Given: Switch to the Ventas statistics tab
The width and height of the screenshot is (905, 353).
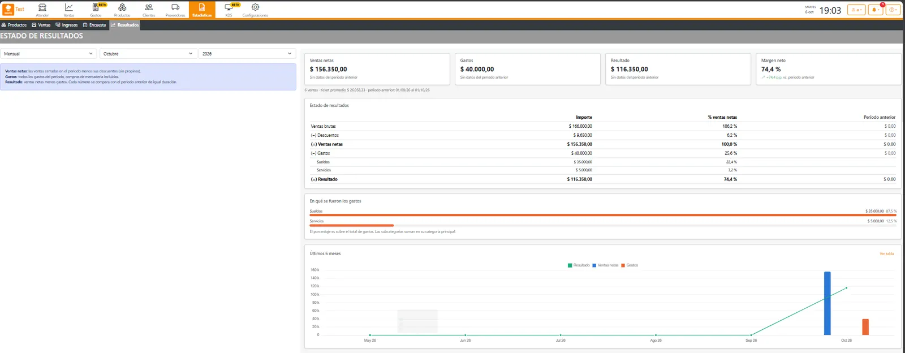Looking at the screenshot, I should (41, 25).
